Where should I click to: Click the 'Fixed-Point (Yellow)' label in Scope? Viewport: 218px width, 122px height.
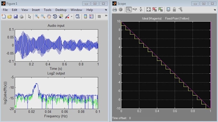[177, 18]
